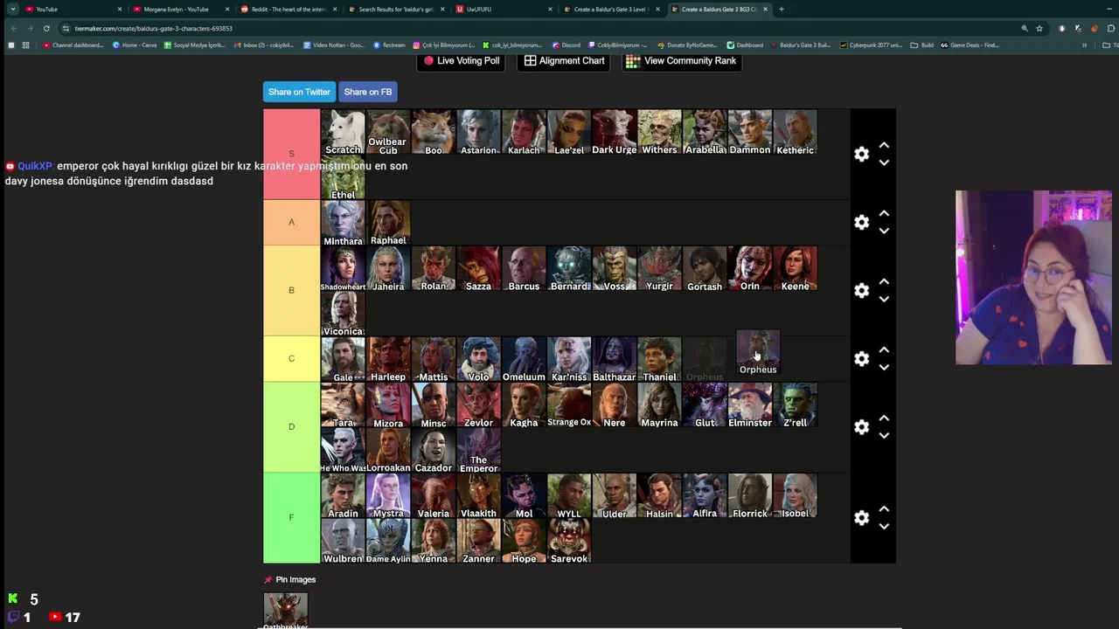Click Share on Twitter button
Screen dimensions: 1119x629
[x=299, y=92]
